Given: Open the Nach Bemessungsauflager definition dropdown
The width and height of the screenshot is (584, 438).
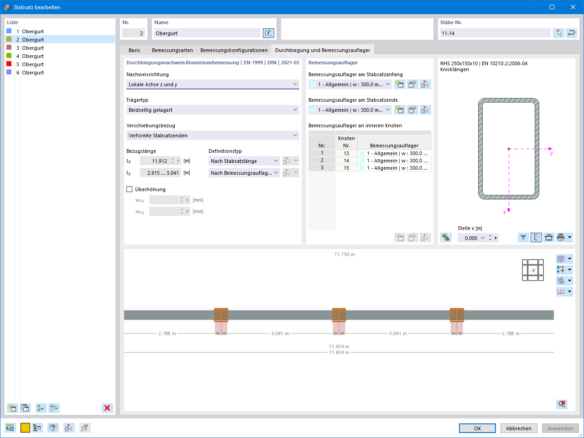Looking at the screenshot, I should coord(244,172).
